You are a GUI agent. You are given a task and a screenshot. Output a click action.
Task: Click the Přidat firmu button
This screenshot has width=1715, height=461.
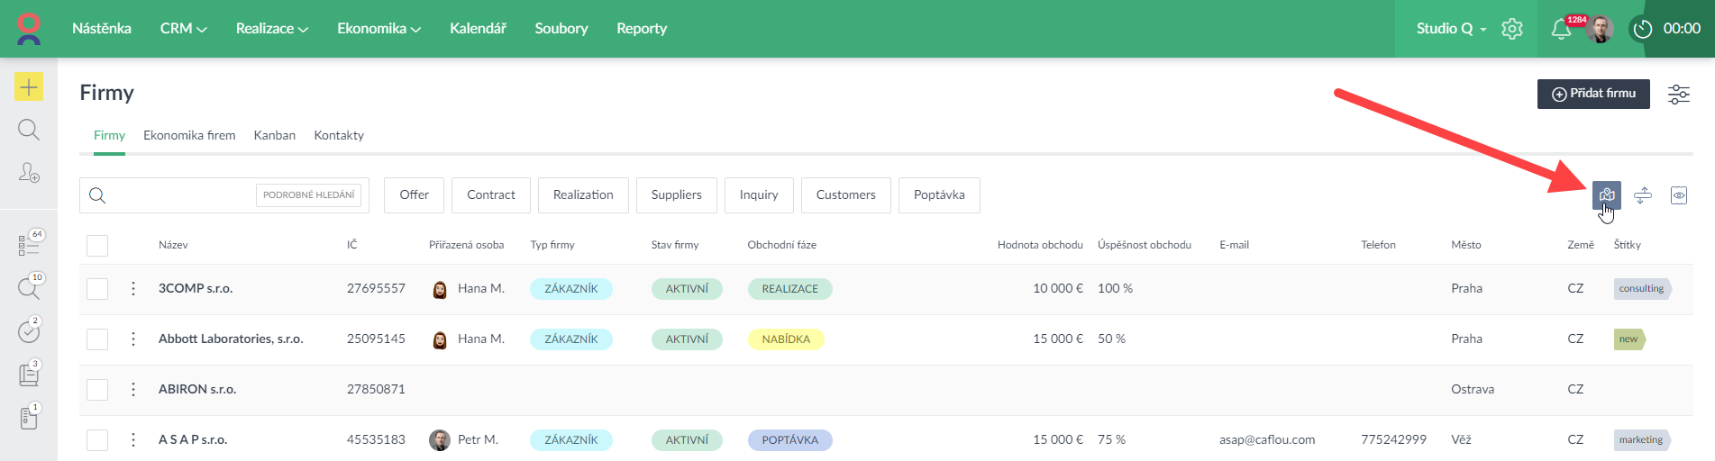click(x=1592, y=94)
